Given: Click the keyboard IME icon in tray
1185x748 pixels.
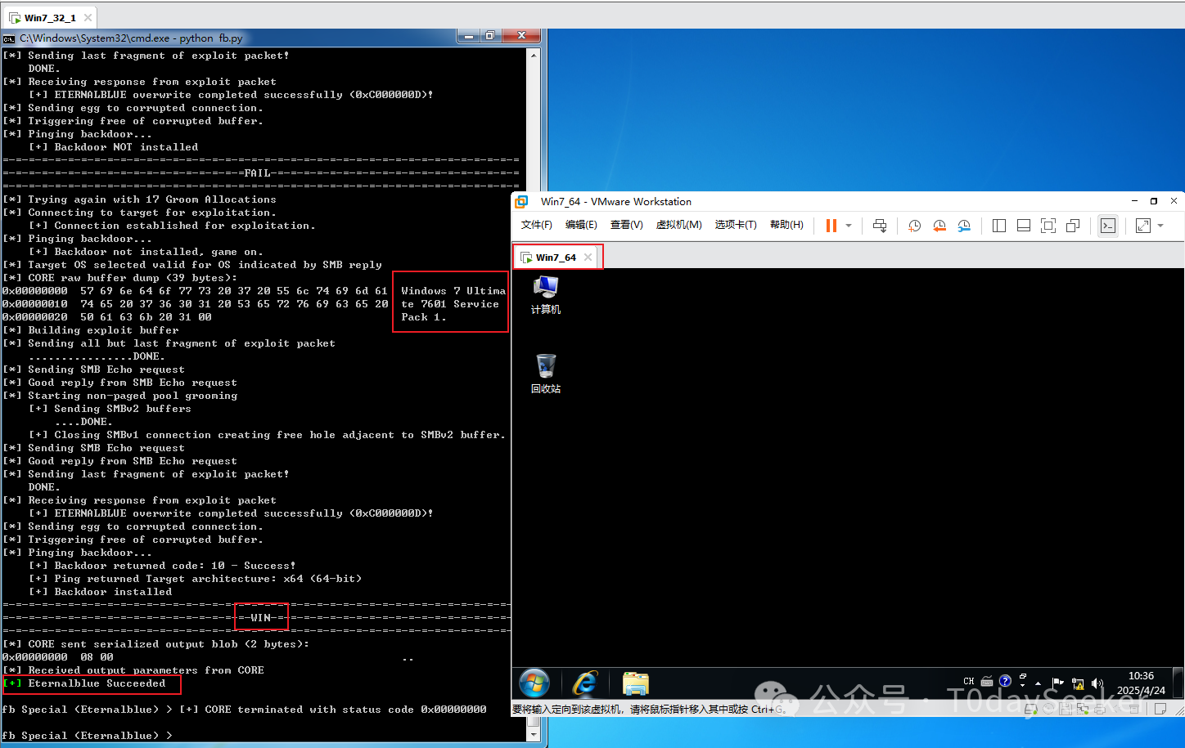Looking at the screenshot, I should click(x=987, y=681).
